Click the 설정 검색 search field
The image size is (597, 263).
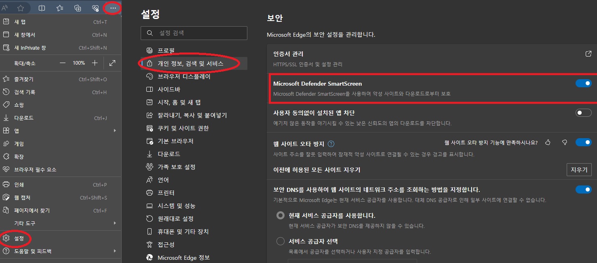pyautogui.click(x=194, y=33)
